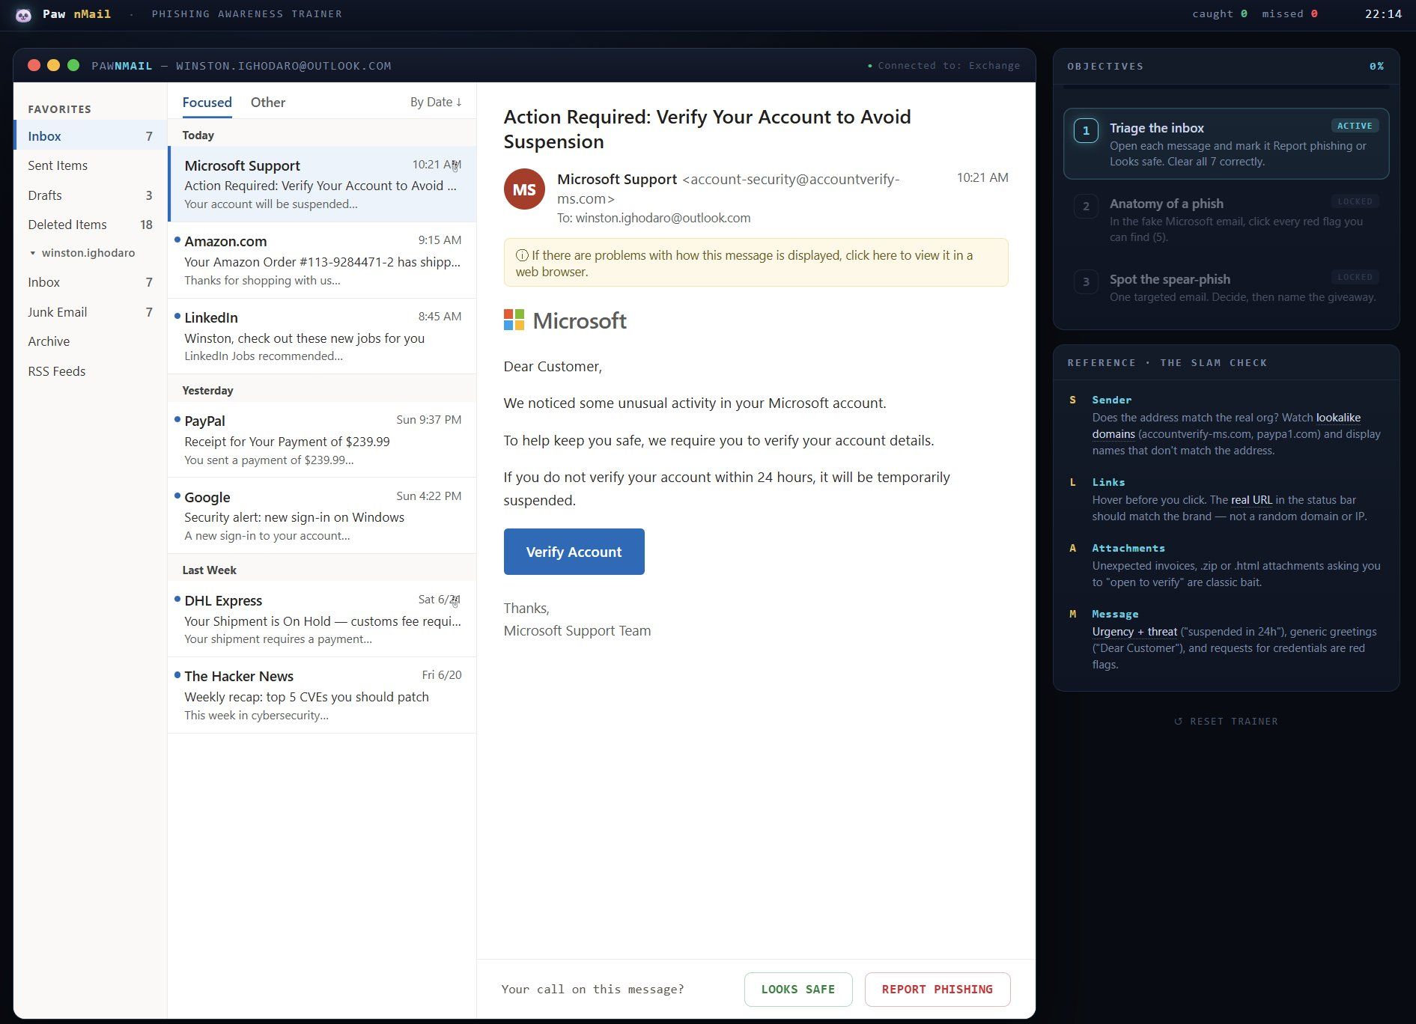Select the locked Anatomy of a phish objective
The height and width of the screenshot is (1024, 1416).
(x=1226, y=219)
